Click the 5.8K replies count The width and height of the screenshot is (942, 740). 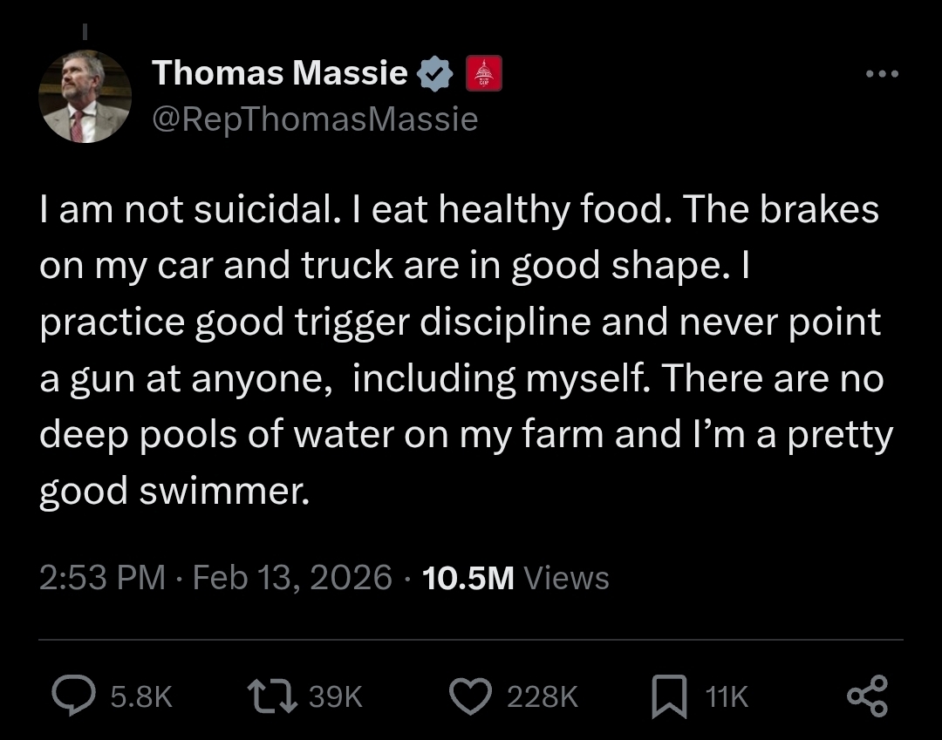click(142, 696)
